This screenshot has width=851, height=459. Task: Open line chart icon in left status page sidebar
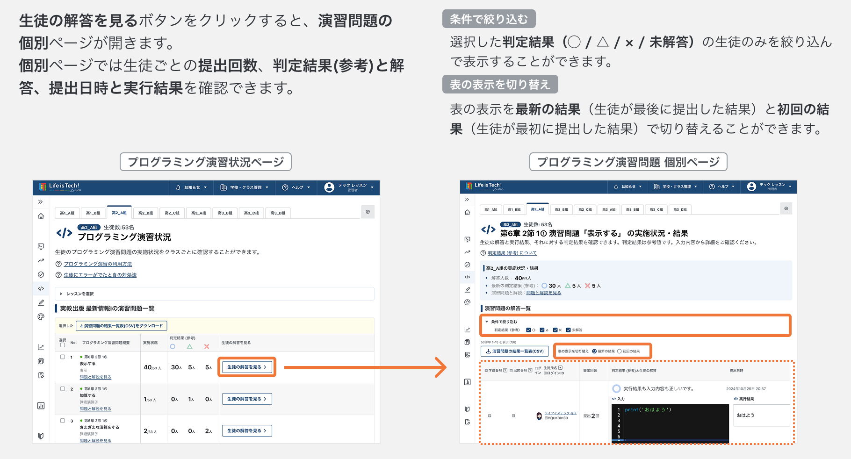41,347
